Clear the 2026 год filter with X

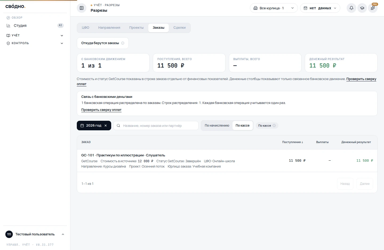(106, 126)
